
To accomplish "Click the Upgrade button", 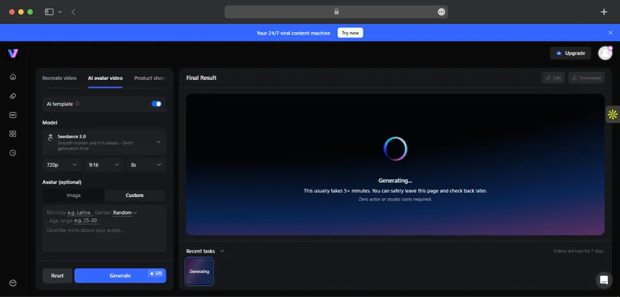I will (570, 53).
